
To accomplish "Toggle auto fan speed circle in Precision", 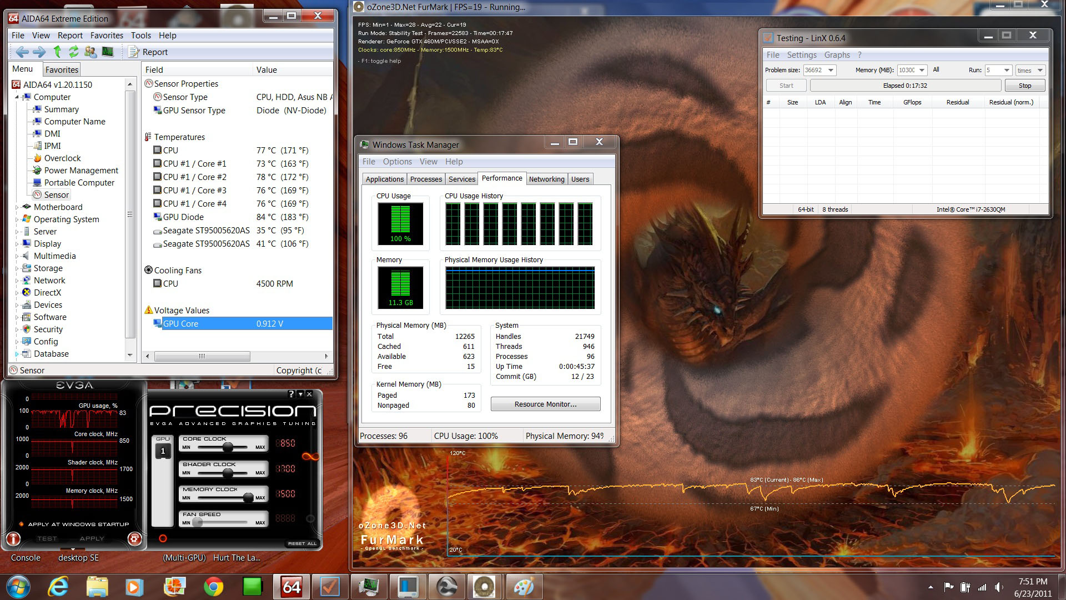I will [x=310, y=518].
